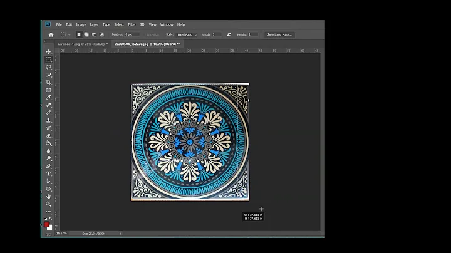Click the Height ratio field
Viewport: 451px width, 253px height.
(x=253, y=34)
